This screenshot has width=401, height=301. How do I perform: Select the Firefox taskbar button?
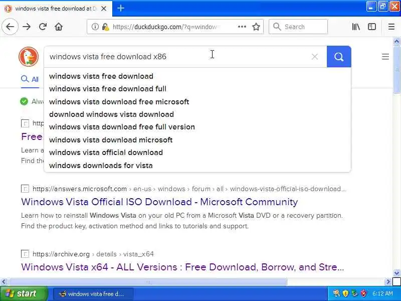pos(93,294)
